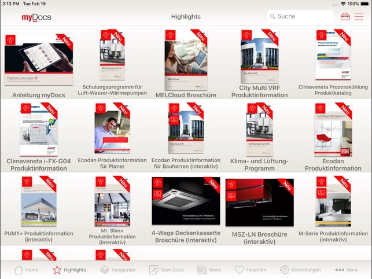The width and height of the screenshot is (372, 279).
Task: Open the hamburger menu
Action: 359,16
